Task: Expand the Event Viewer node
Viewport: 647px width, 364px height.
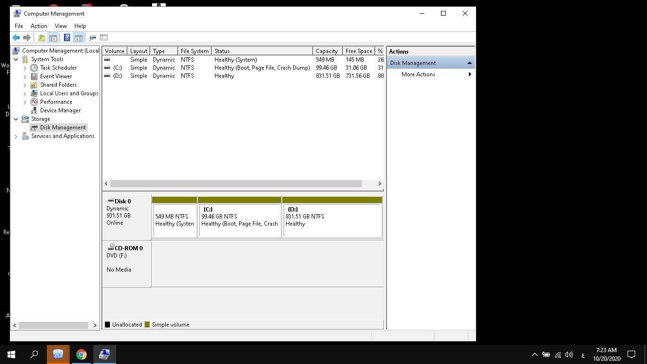Action: (25, 76)
